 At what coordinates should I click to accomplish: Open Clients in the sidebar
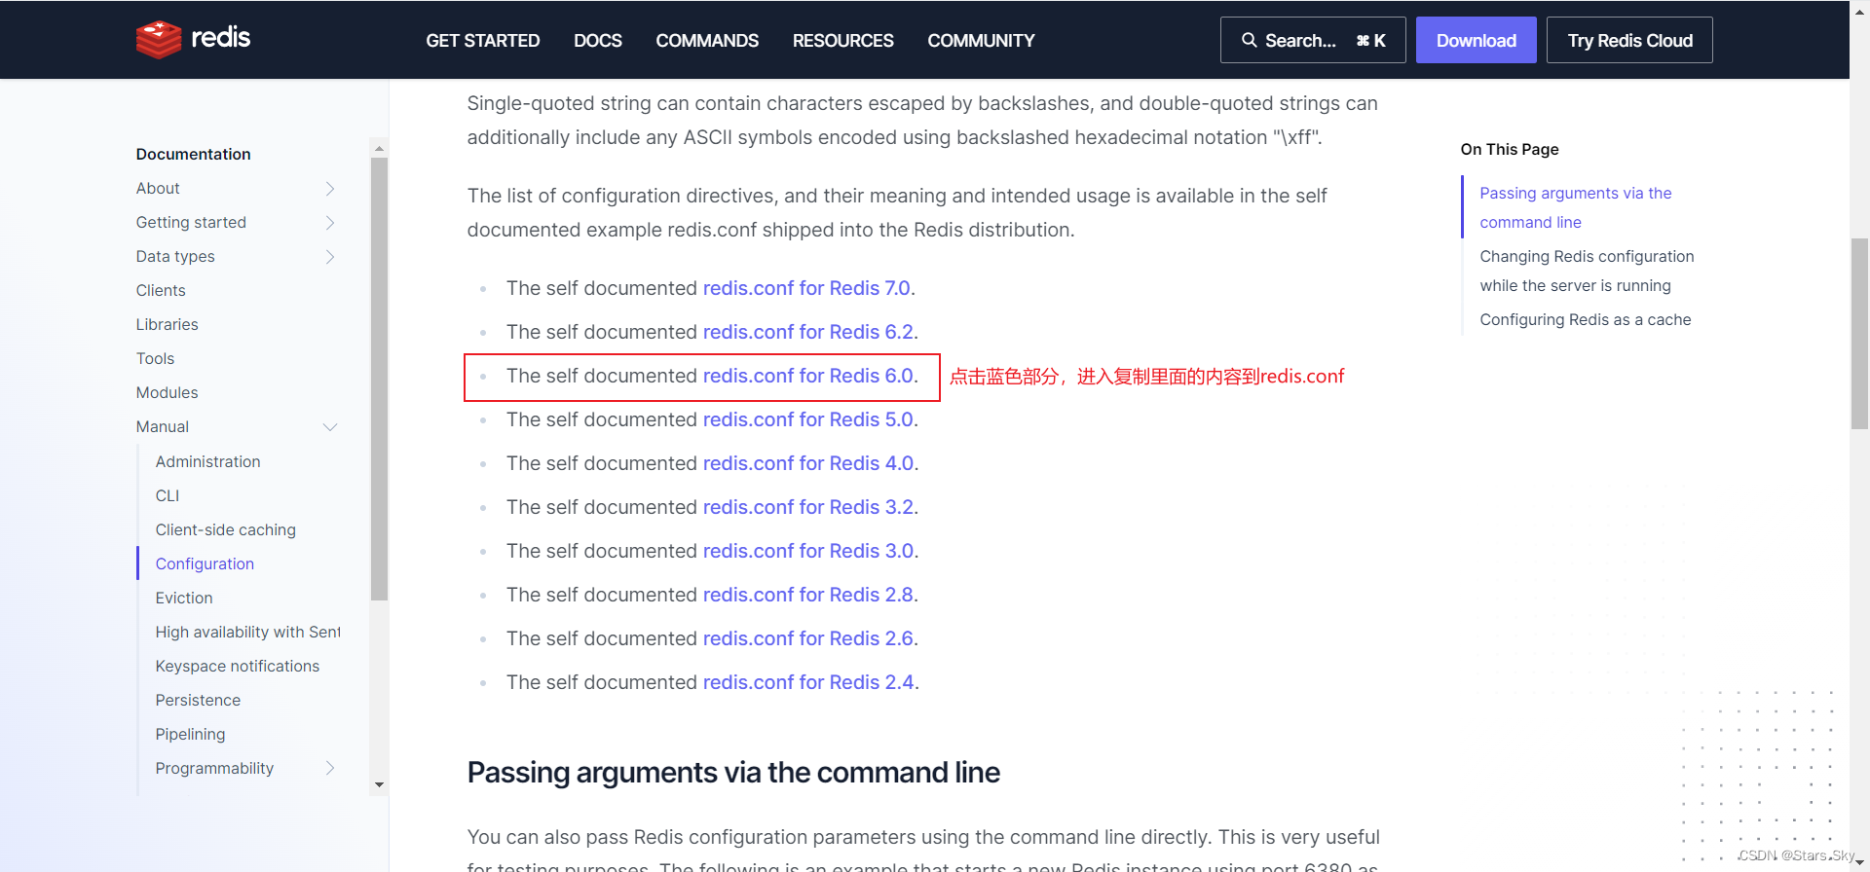(x=161, y=290)
